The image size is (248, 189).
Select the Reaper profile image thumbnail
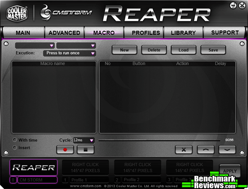tap(33, 168)
